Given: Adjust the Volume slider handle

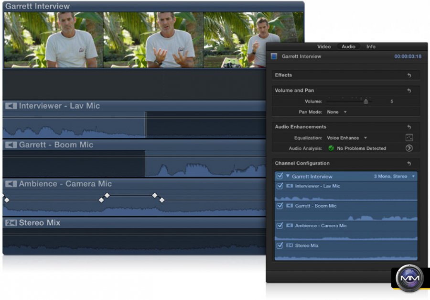Looking at the screenshot, I should click(x=365, y=101).
